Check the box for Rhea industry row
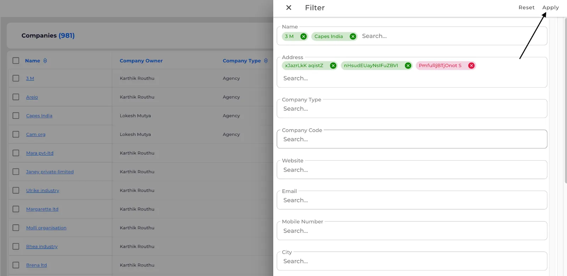The height and width of the screenshot is (276, 567). 16,246
